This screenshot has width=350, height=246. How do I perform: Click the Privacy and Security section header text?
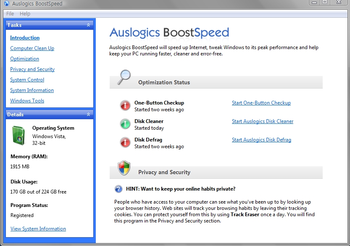coord(164,172)
